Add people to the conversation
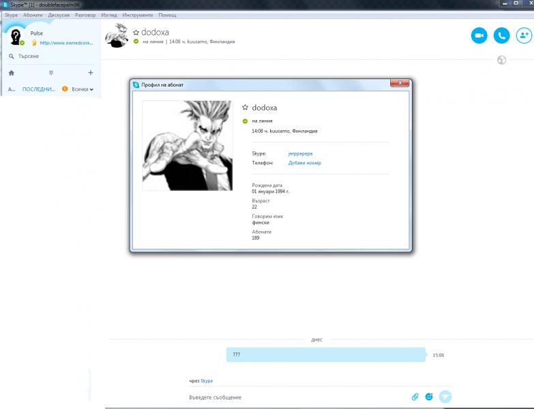 pyautogui.click(x=524, y=35)
